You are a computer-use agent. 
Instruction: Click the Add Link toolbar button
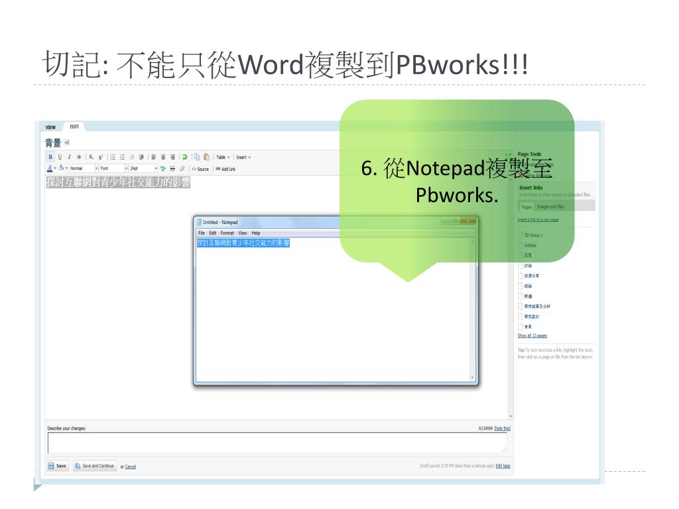pyautogui.click(x=225, y=169)
